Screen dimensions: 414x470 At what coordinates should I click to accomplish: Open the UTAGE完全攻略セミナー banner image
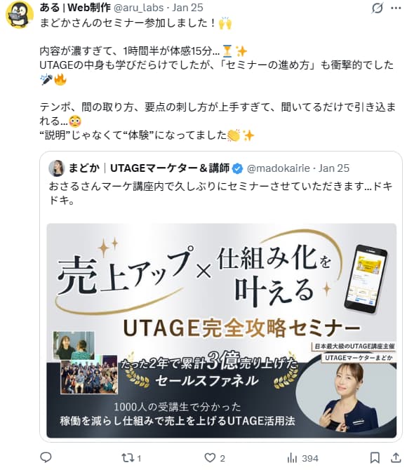(222, 330)
